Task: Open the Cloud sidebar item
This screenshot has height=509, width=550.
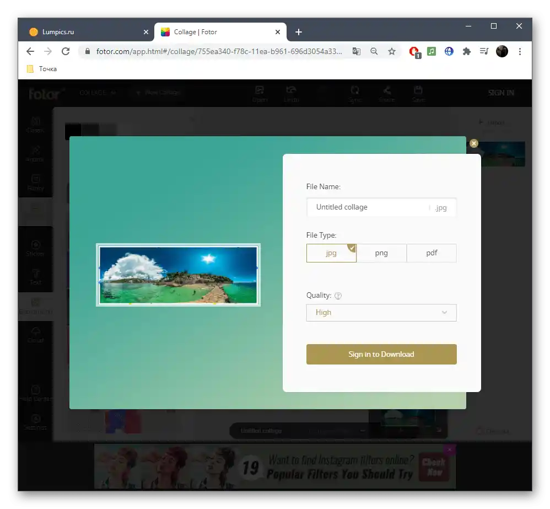Action: coord(35,335)
